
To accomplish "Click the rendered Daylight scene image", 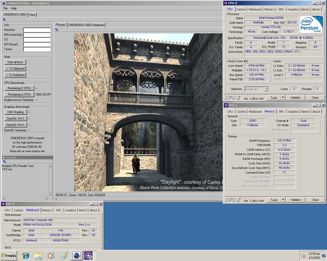I will point(148,112).
